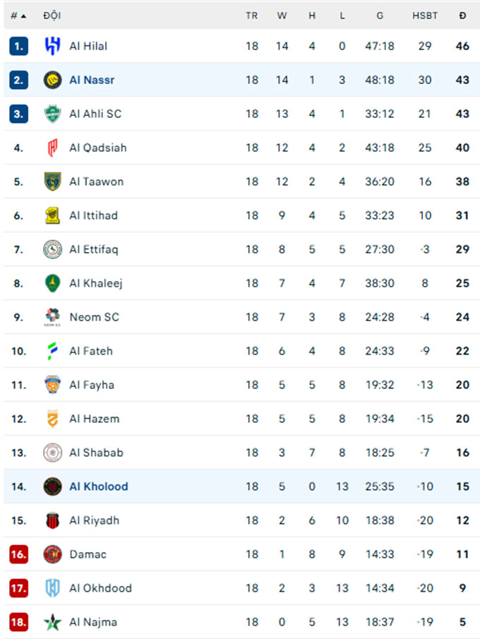Click the Al Taawon club badge

tap(53, 181)
